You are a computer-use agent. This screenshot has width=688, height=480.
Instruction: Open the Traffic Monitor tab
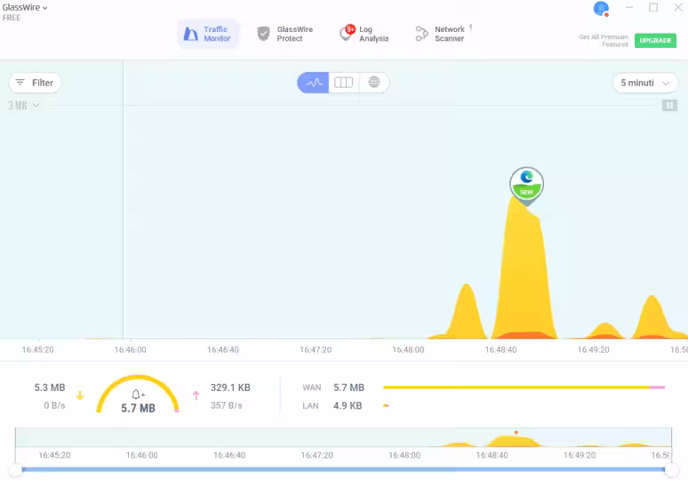(207, 34)
